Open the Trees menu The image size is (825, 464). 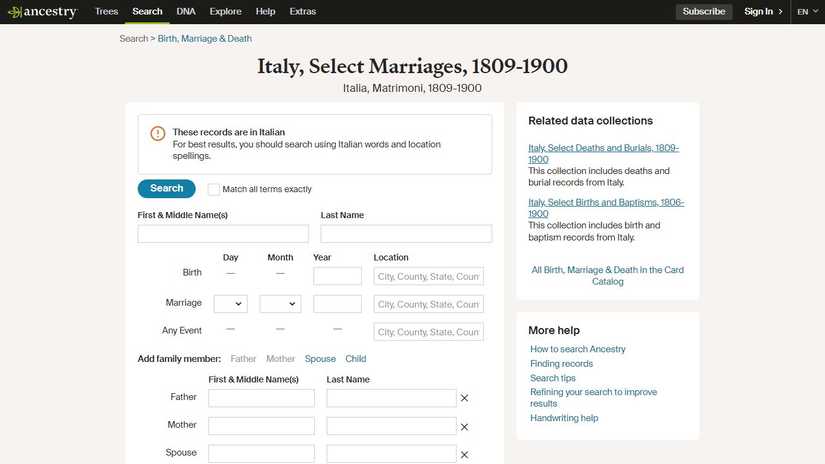click(x=106, y=11)
